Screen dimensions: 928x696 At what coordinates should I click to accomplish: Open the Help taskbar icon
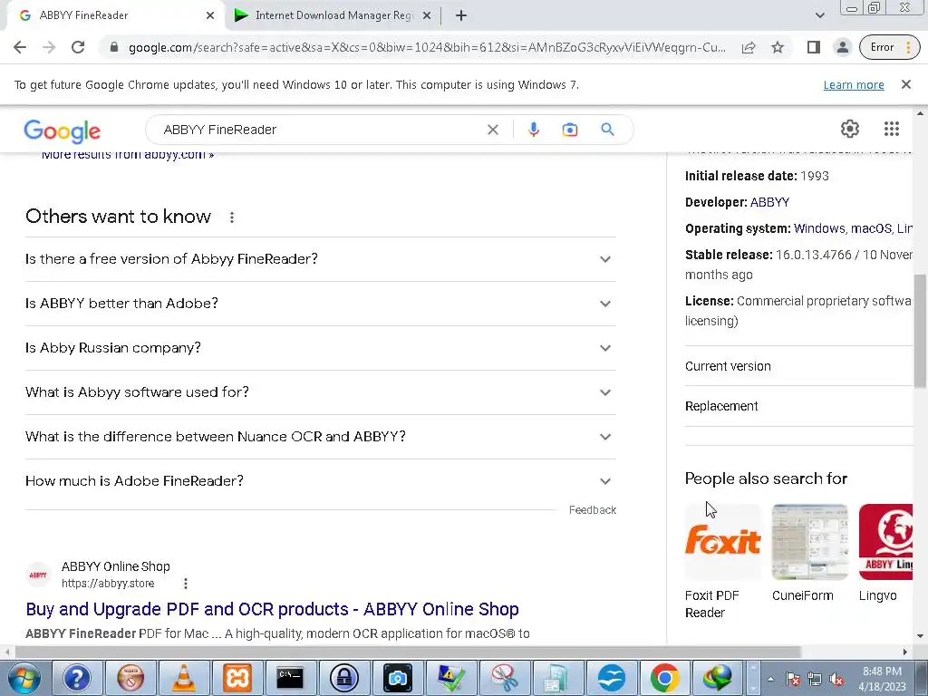coord(77,678)
